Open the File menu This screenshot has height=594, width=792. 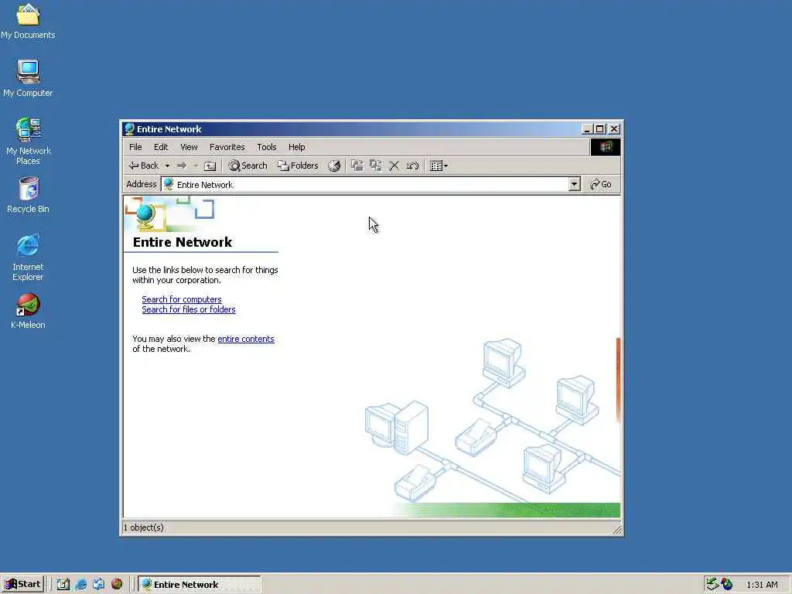pyautogui.click(x=135, y=147)
